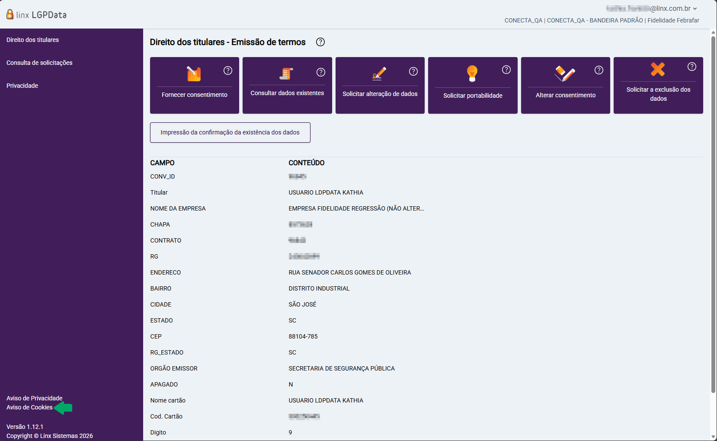Click the CHAPA field label

160,224
